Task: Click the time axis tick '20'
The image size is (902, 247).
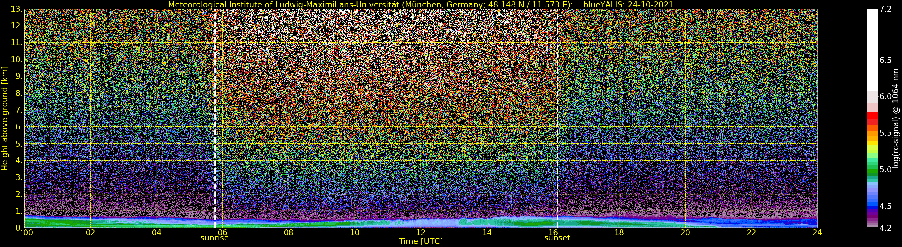Action: pos(685,233)
